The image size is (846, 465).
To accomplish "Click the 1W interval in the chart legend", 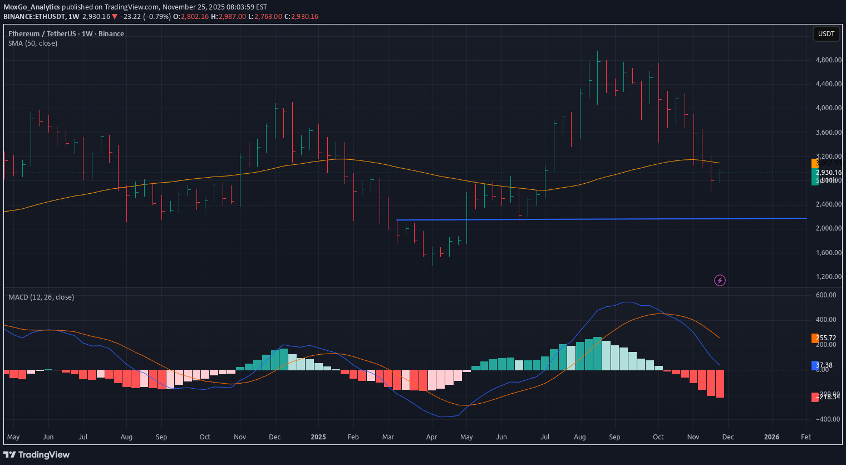I will tap(88, 33).
